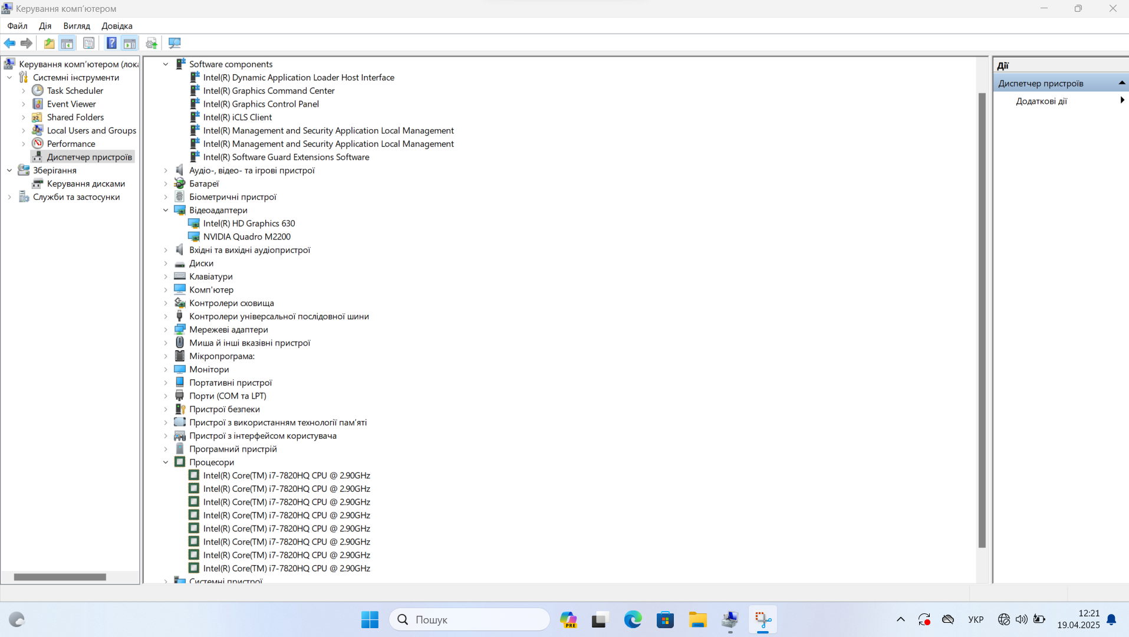
Task: Expand the Мережеві адаптери category
Action: pos(166,329)
